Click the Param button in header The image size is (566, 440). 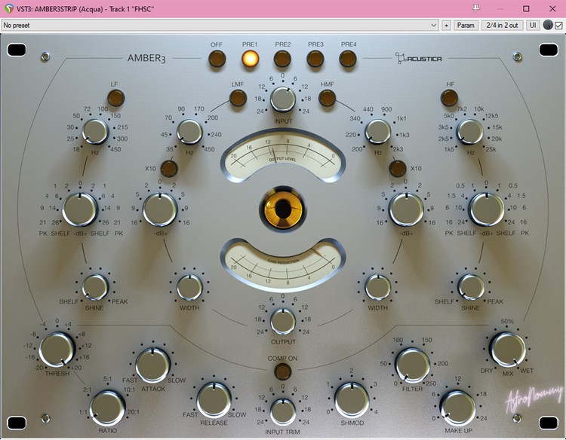click(x=466, y=25)
